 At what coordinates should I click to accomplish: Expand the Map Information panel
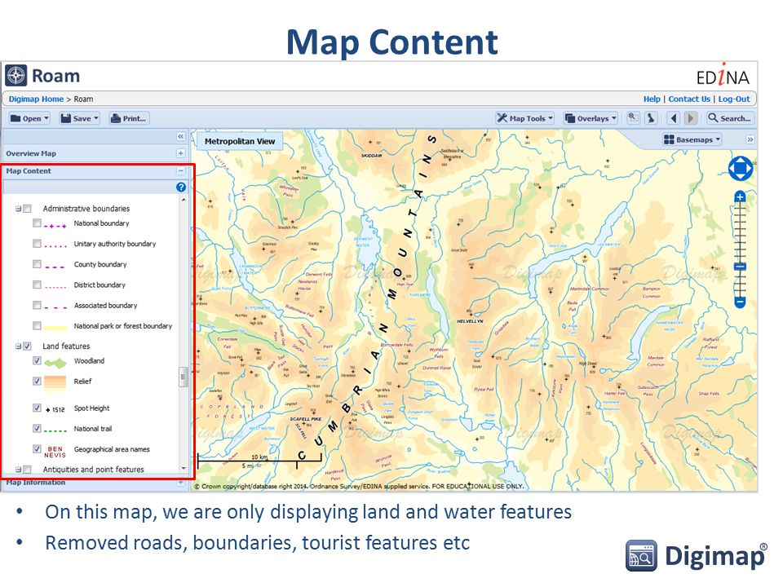(181, 483)
